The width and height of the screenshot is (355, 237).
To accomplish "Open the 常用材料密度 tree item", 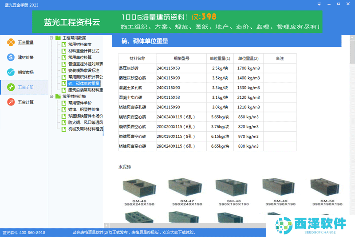I will 80,44.
